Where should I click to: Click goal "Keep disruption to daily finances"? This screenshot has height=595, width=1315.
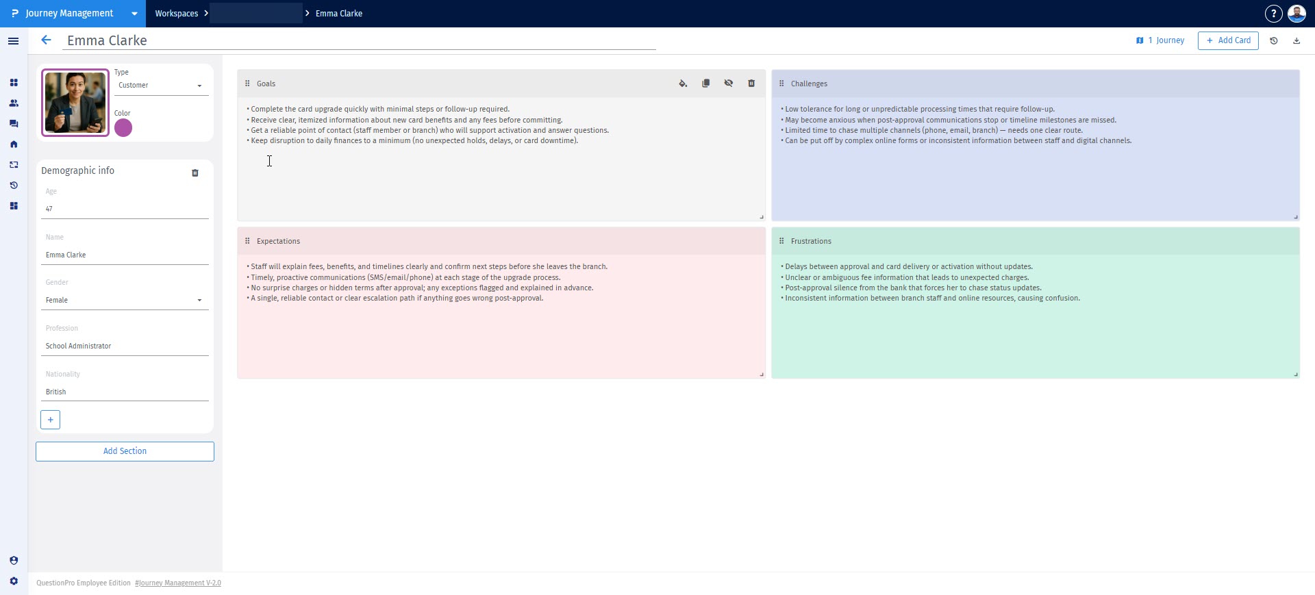click(412, 140)
